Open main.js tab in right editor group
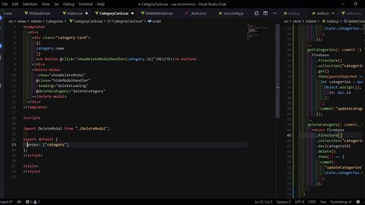365x205 pixels. 294,14
